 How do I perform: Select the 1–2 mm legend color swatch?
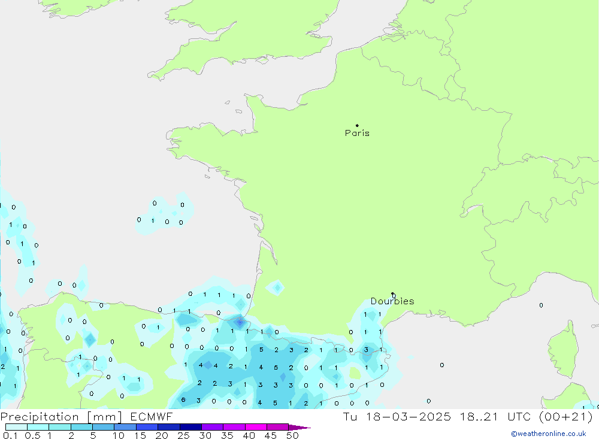coord(60,427)
